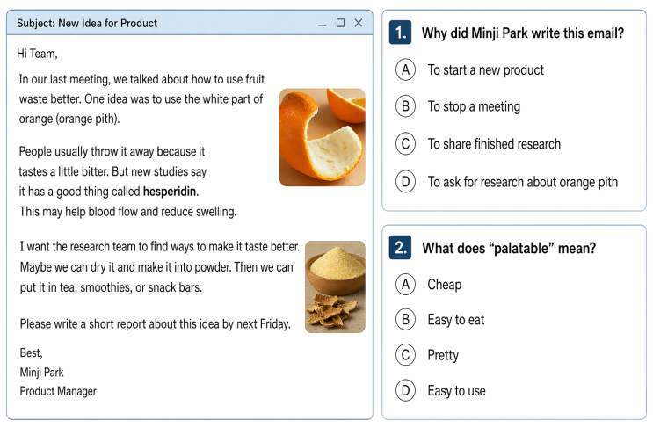
Task: Pick option C "To share finished research"
Action: pos(405,144)
